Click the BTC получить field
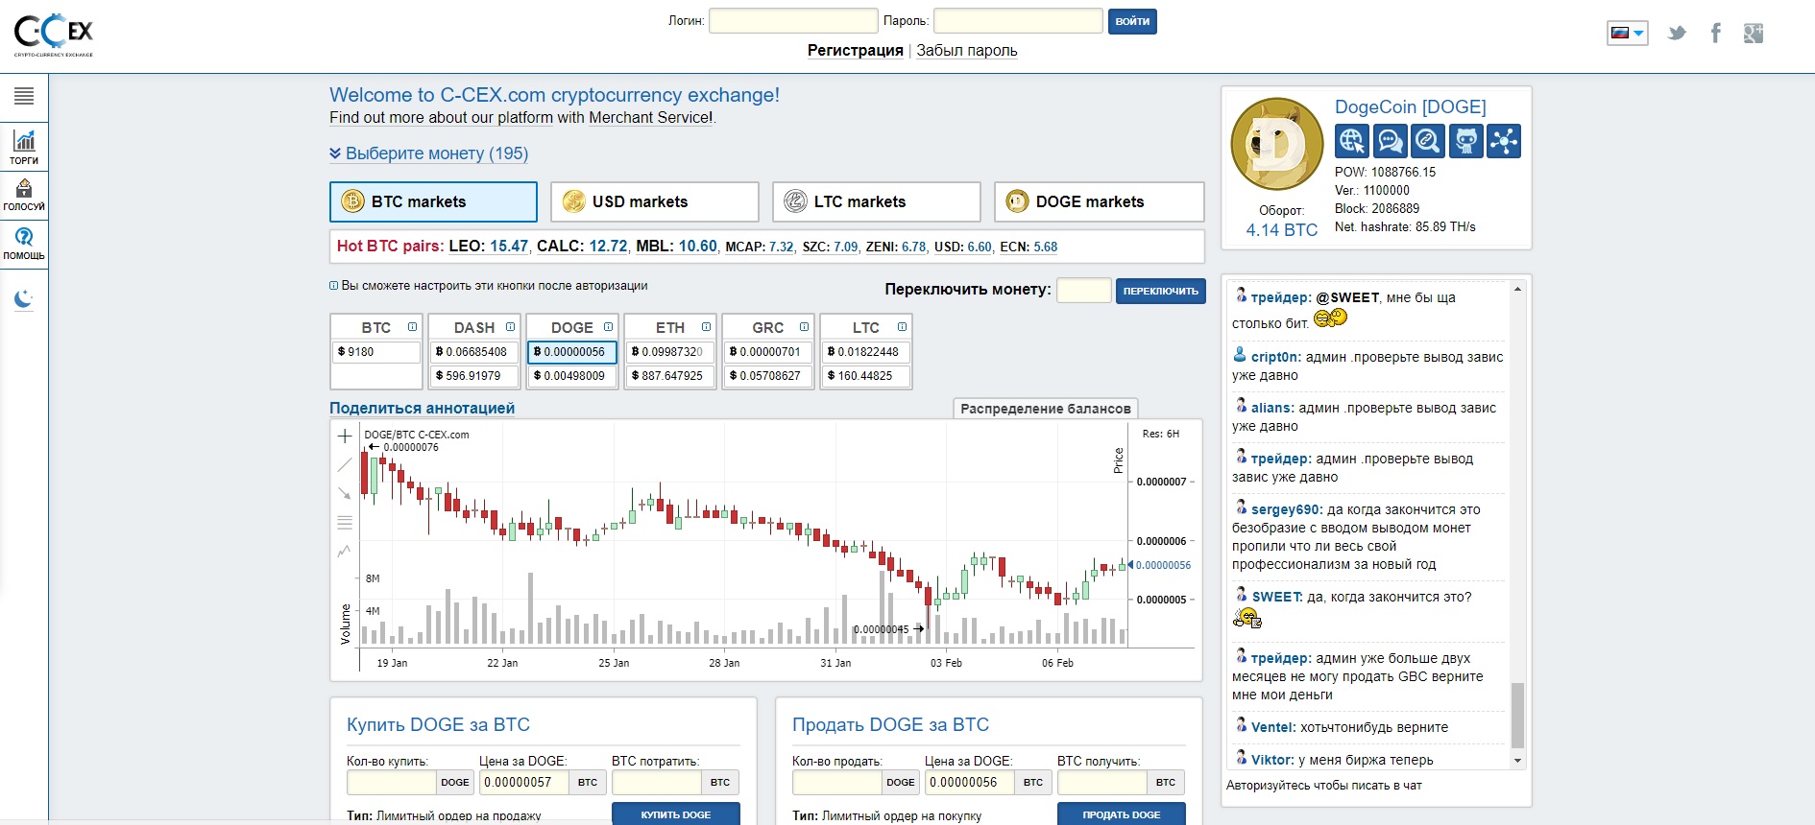 (x=1102, y=783)
